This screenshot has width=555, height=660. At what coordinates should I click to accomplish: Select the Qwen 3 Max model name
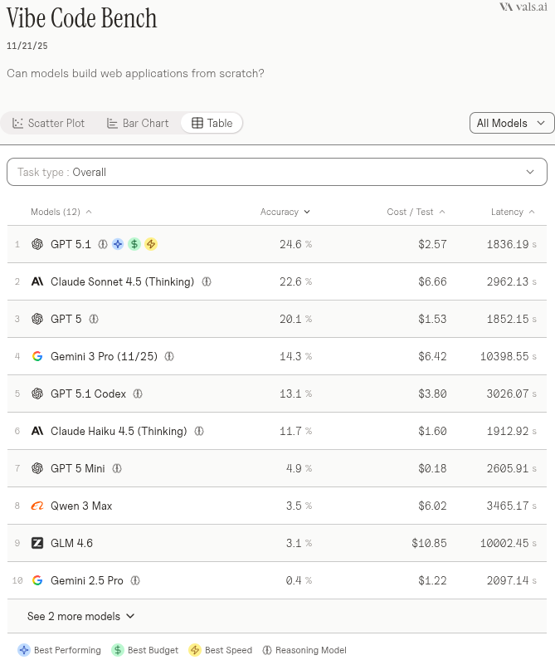(x=81, y=506)
